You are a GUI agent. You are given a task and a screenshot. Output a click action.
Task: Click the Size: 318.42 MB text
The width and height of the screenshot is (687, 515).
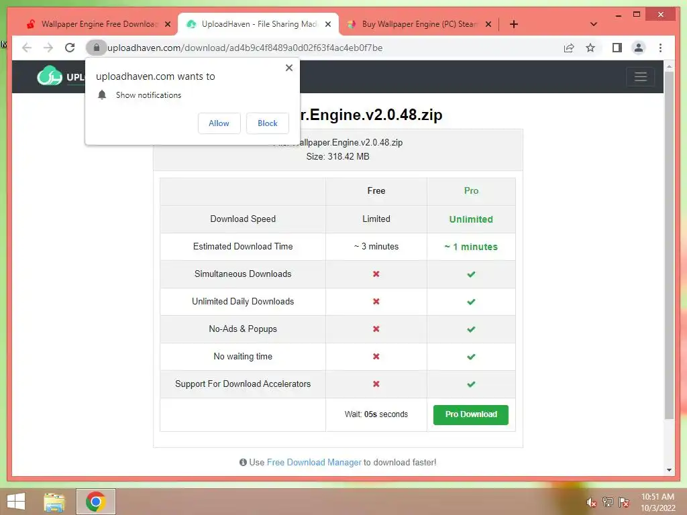[x=338, y=157]
